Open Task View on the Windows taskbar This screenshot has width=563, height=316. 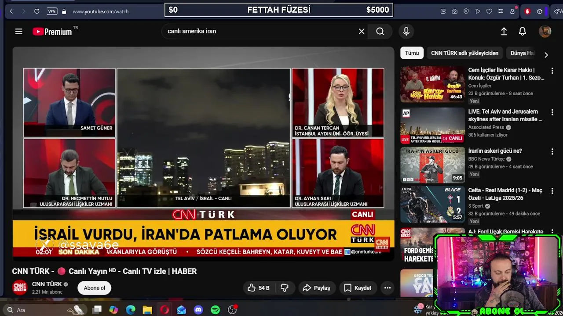pyautogui.click(x=97, y=310)
